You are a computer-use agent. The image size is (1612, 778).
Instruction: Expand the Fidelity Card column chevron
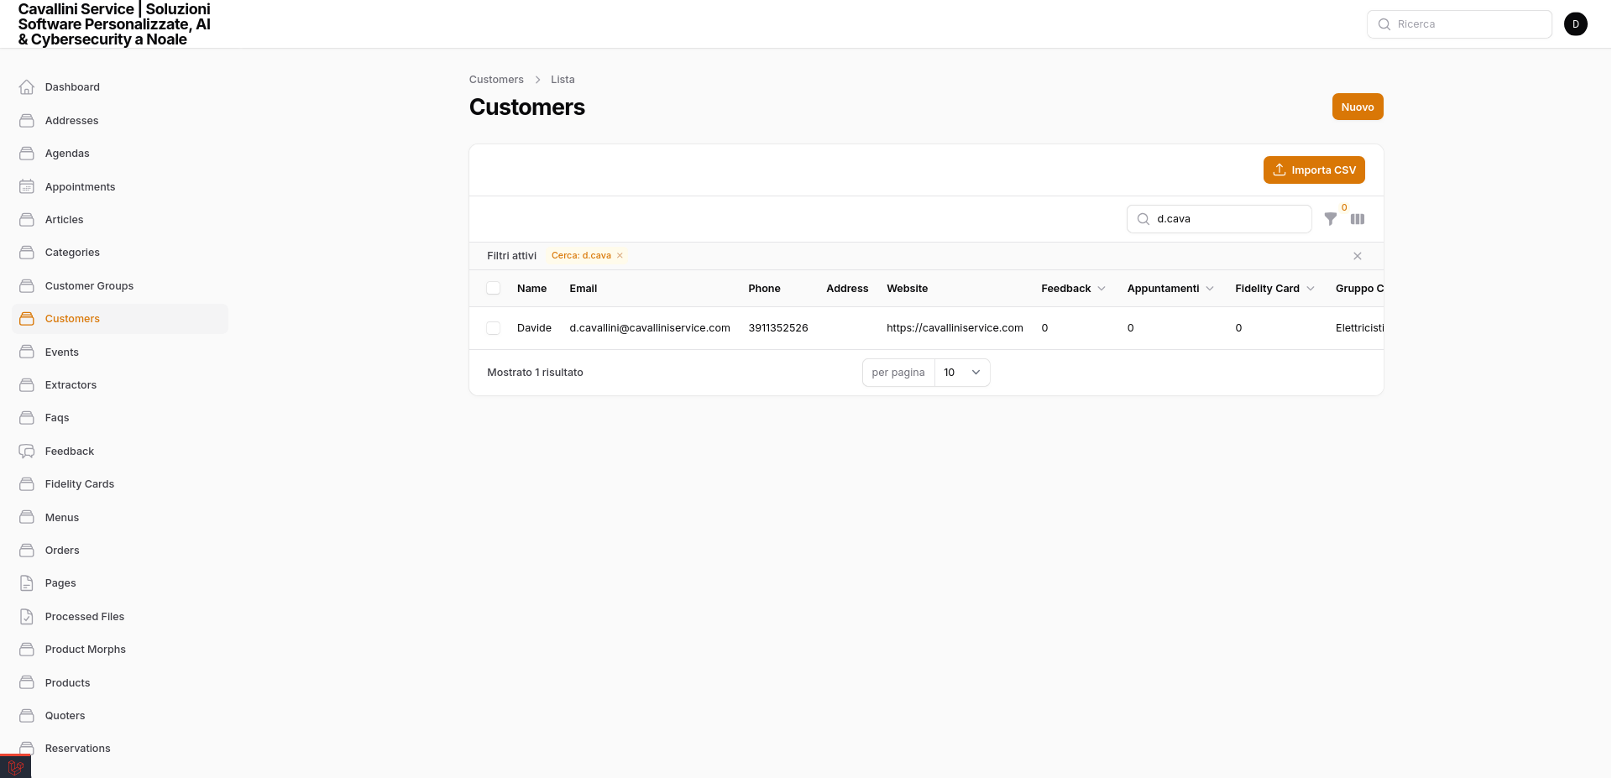[1311, 289]
